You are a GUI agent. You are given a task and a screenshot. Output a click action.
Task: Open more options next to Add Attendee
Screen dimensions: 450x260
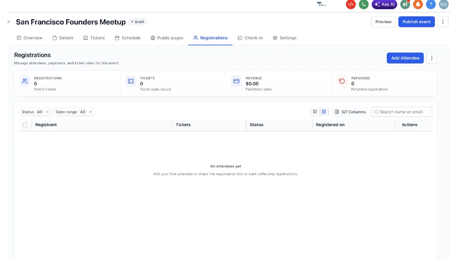click(432, 58)
